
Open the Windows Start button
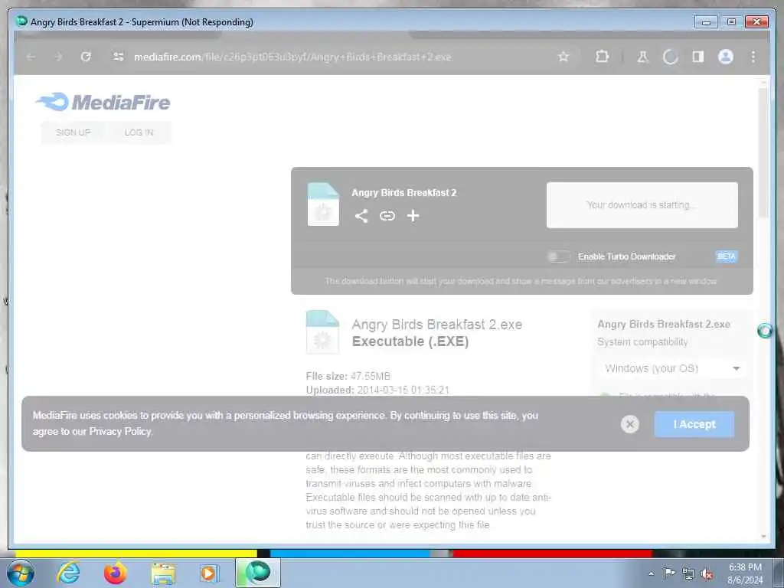pos(21,573)
